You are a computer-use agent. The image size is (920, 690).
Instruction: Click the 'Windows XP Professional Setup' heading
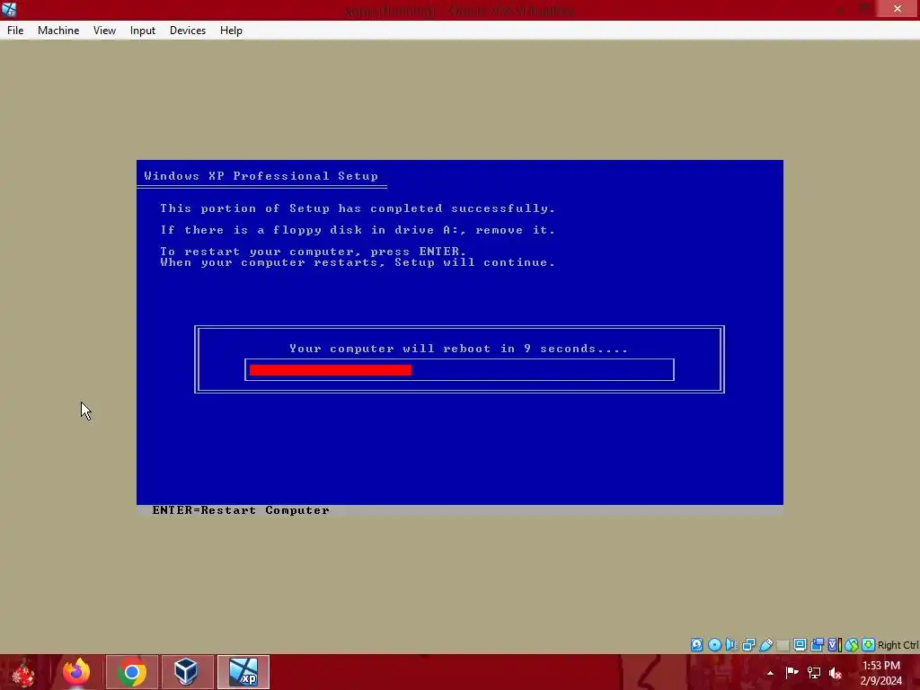click(261, 176)
